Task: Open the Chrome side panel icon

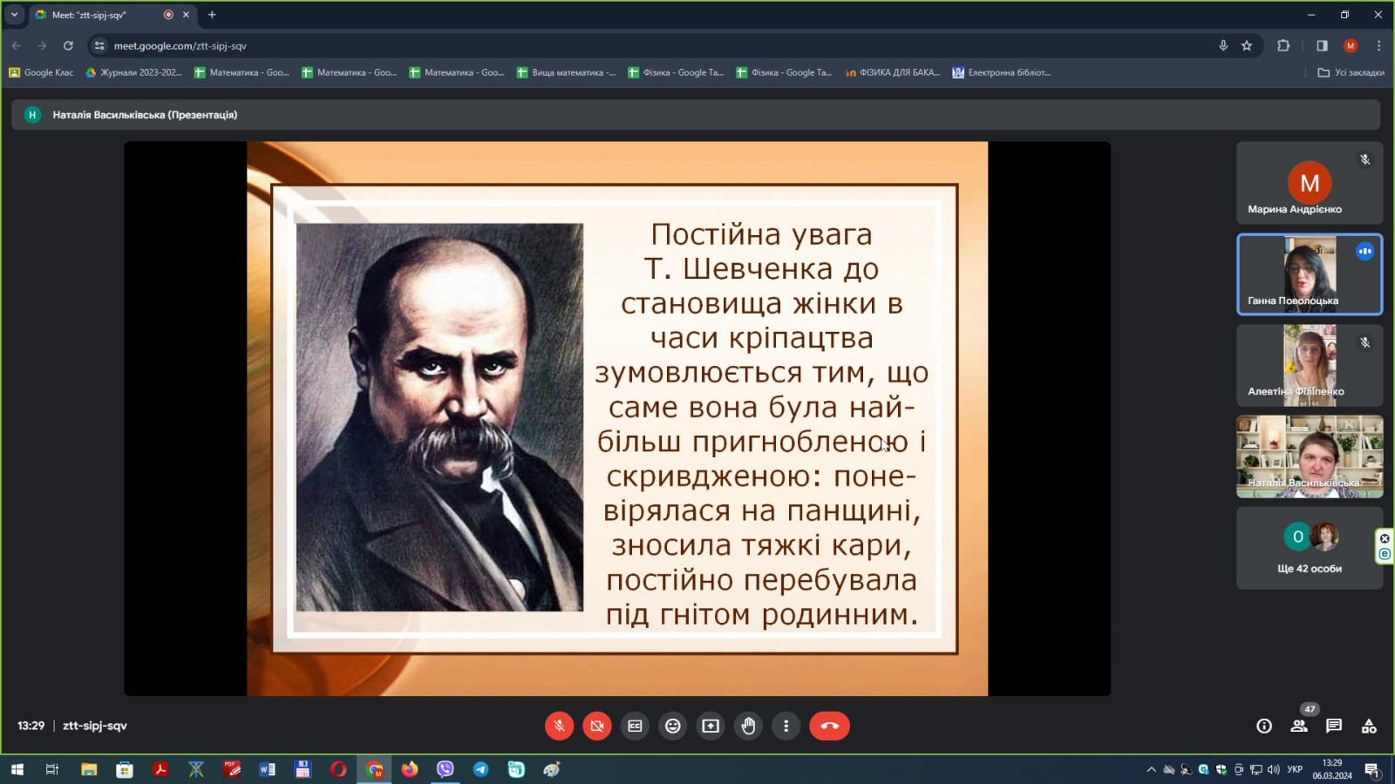Action: [1322, 45]
